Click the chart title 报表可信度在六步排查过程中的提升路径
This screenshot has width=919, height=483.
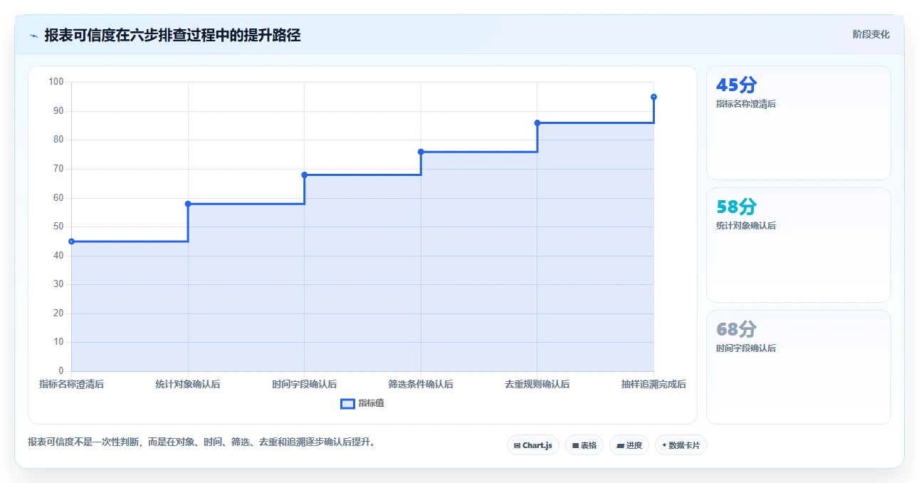[172, 35]
